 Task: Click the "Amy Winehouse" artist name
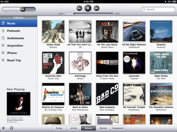(80, 110)
